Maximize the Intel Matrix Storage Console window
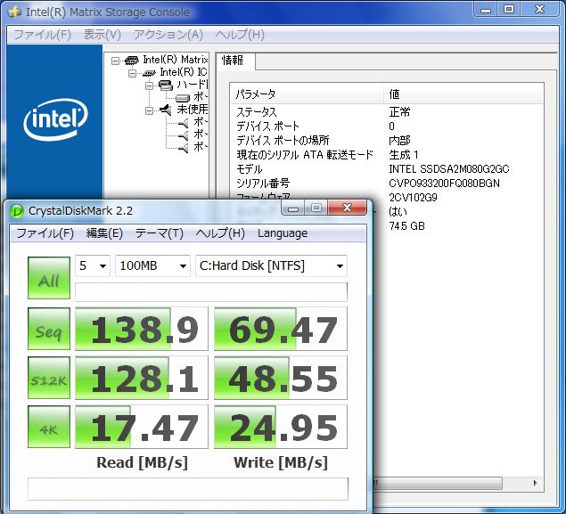This screenshot has height=514, width=566. pos(509,10)
